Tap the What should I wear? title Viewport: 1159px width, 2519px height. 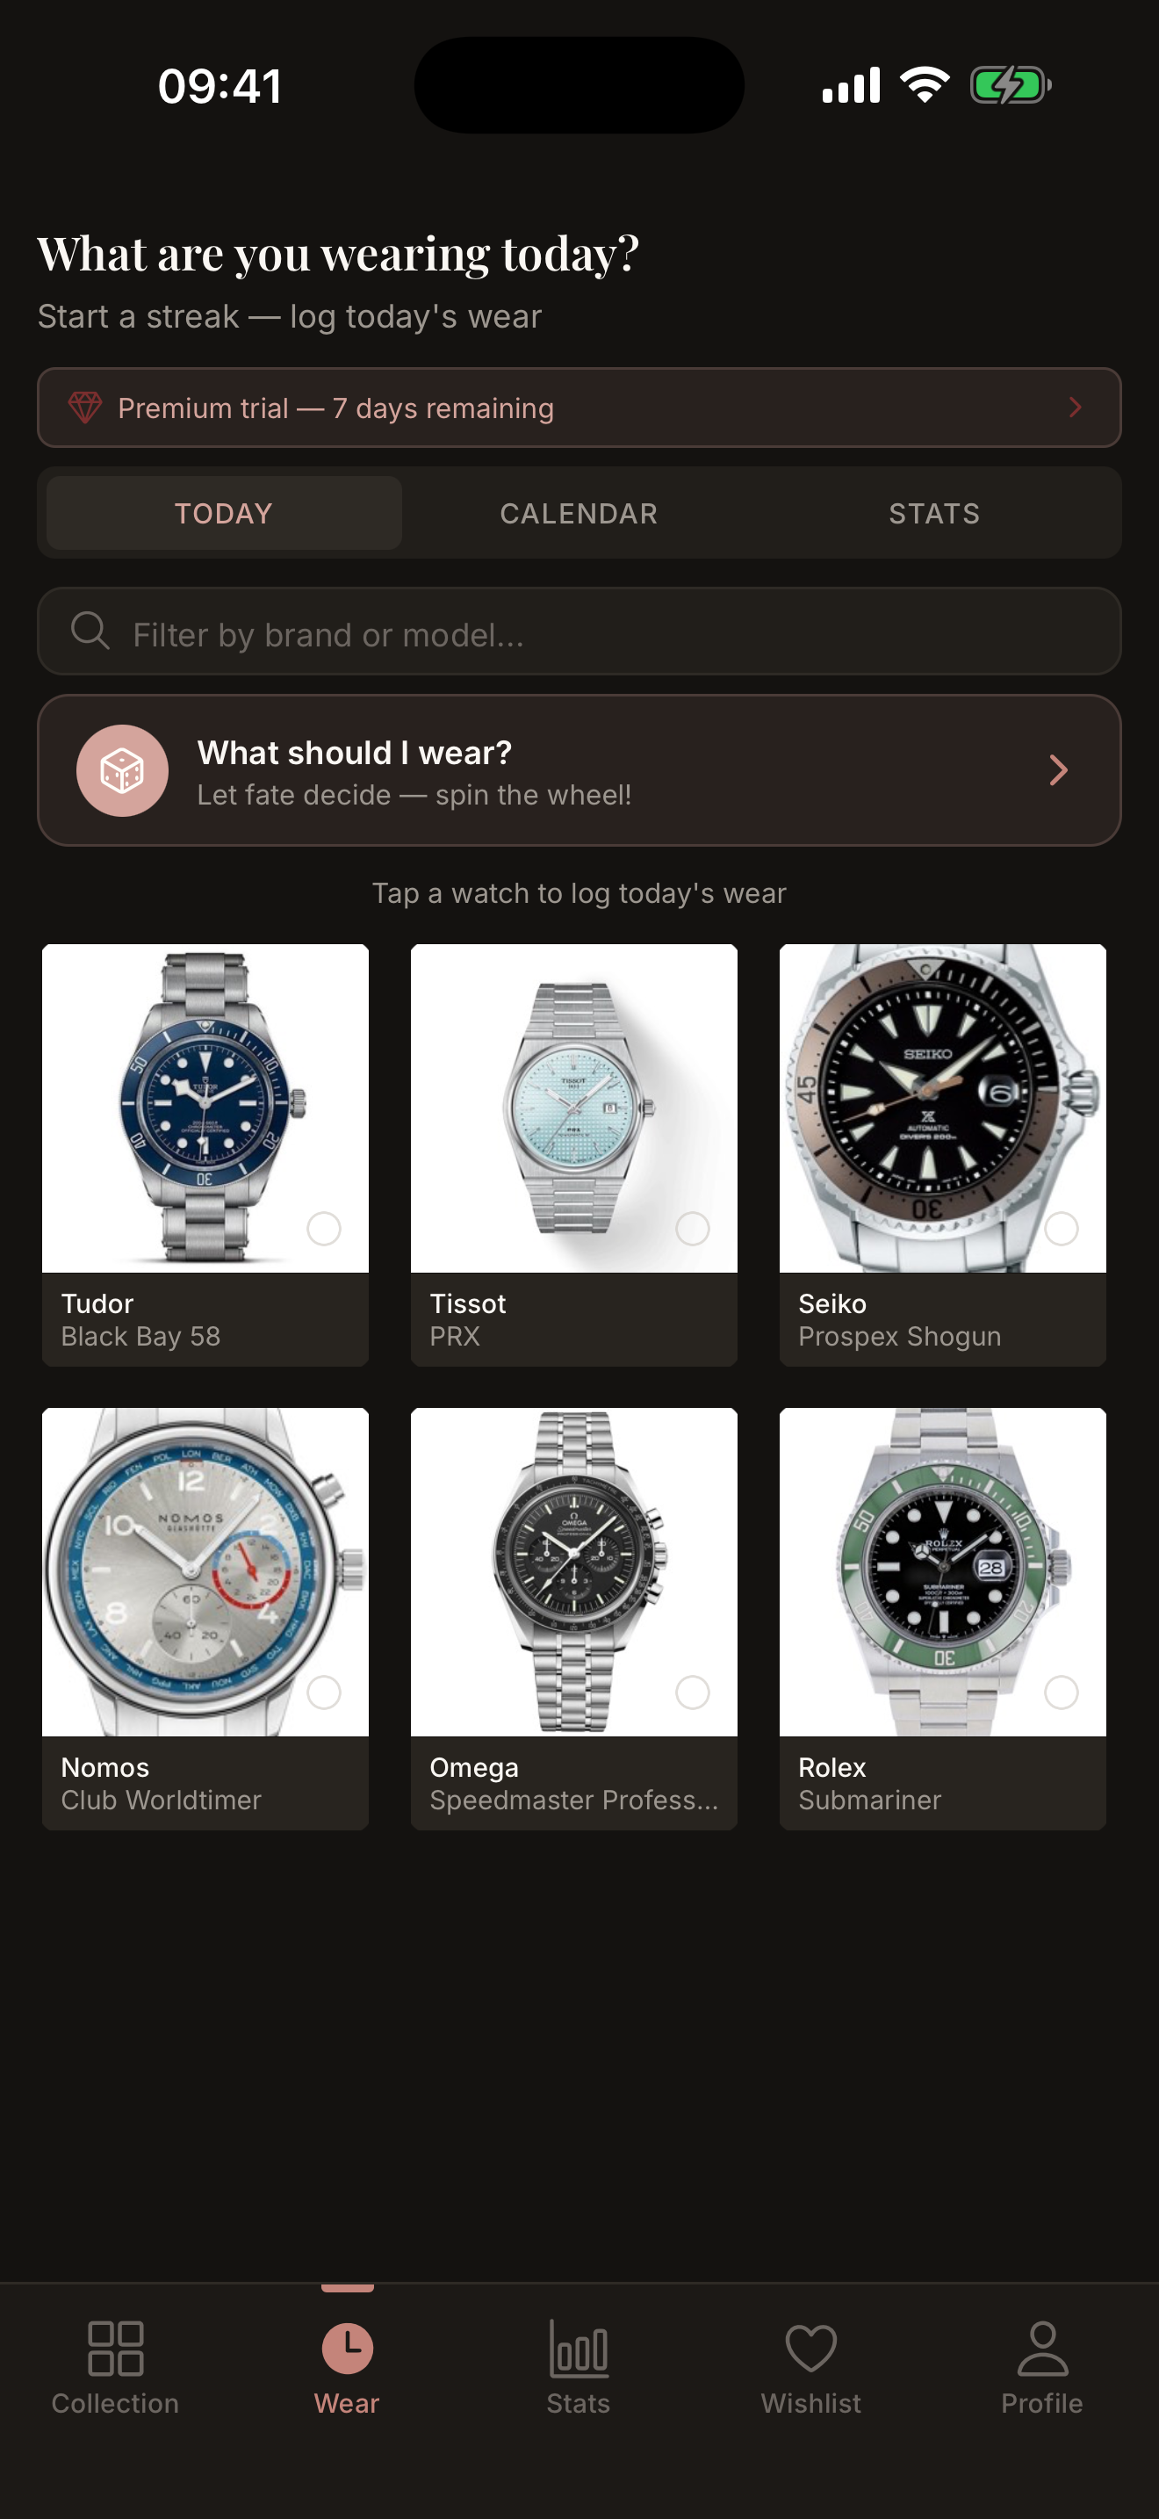tap(355, 752)
